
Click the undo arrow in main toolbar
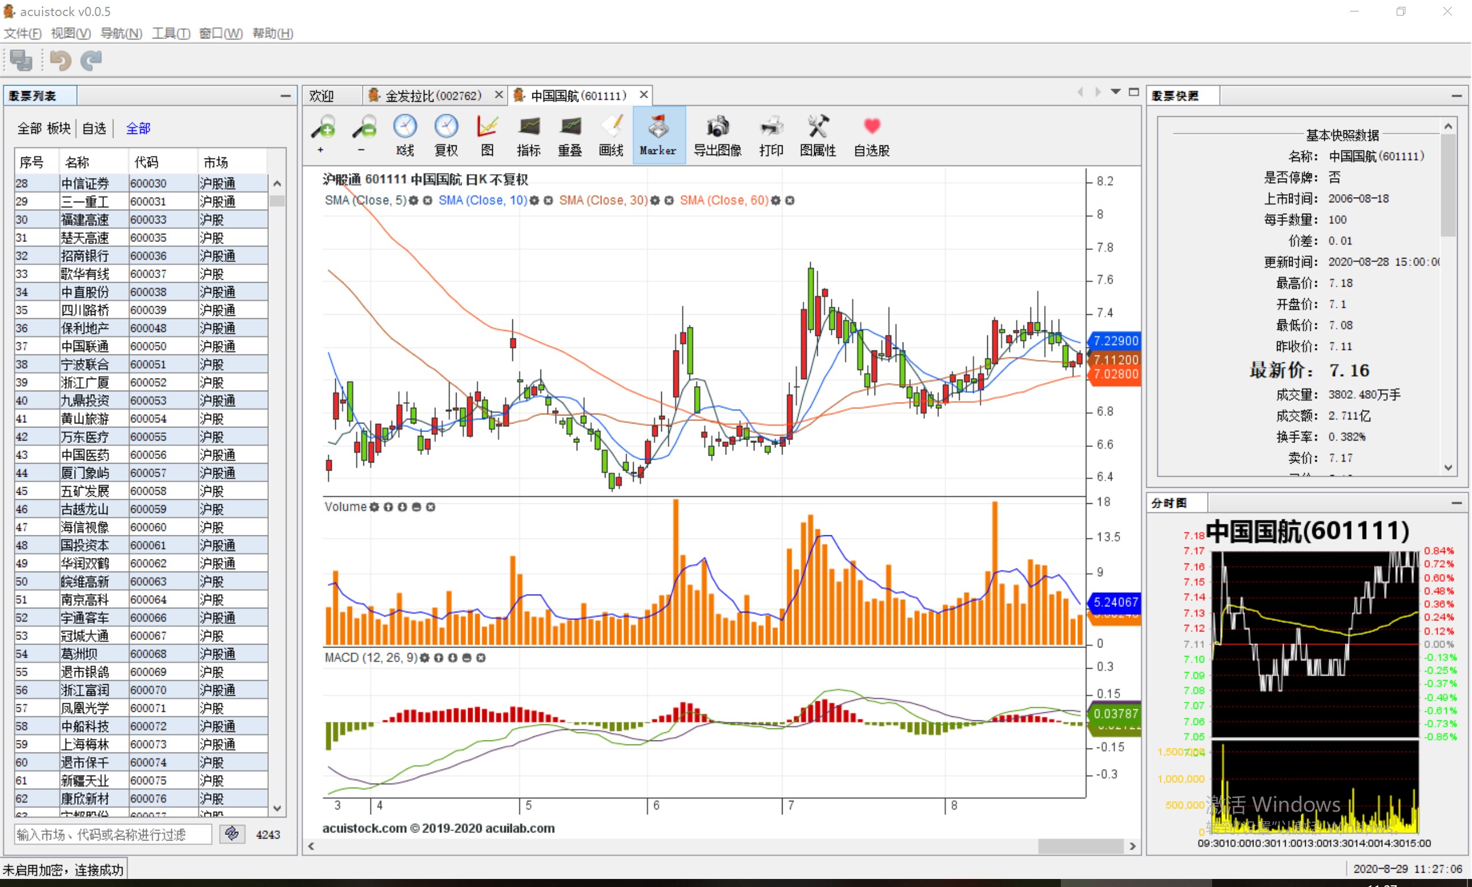tap(60, 60)
